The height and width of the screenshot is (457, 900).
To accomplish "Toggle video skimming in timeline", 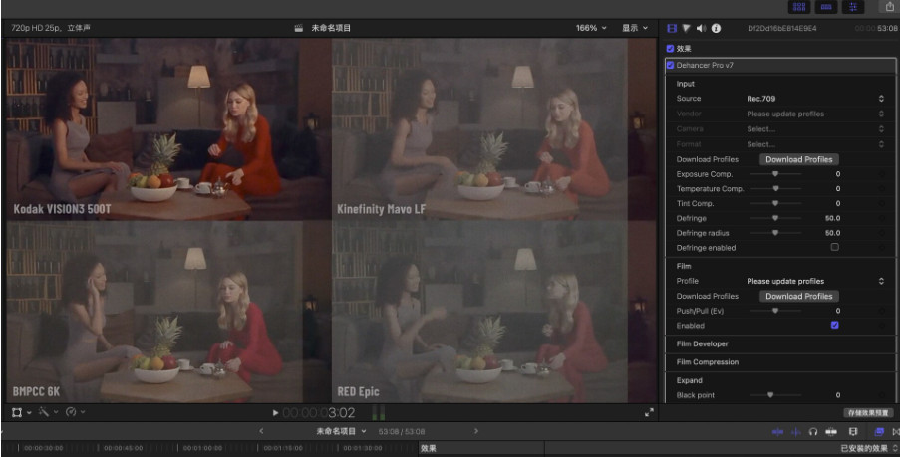I will [x=778, y=432].
